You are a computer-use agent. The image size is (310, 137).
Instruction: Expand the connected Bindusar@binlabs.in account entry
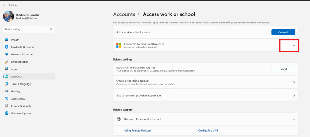pos(294,45)
